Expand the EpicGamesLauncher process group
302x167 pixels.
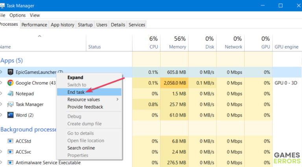[2, 72]
